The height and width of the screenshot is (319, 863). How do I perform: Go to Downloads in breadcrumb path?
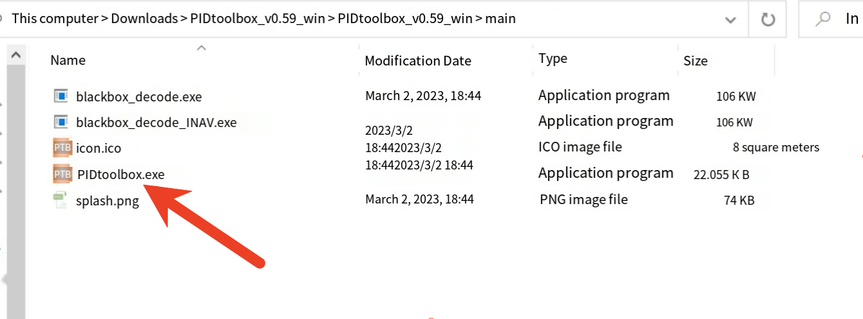[x=145, y=19]
